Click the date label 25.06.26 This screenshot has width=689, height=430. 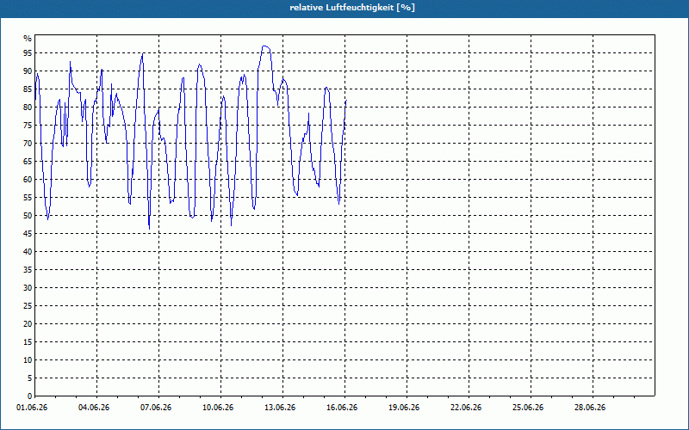click(528, 408)
